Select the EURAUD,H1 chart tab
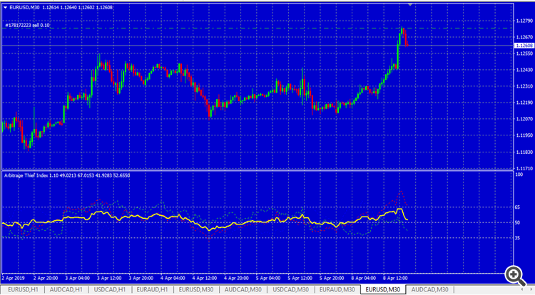Viewport: 535px width, 295px height. click(x=152, y=289)
